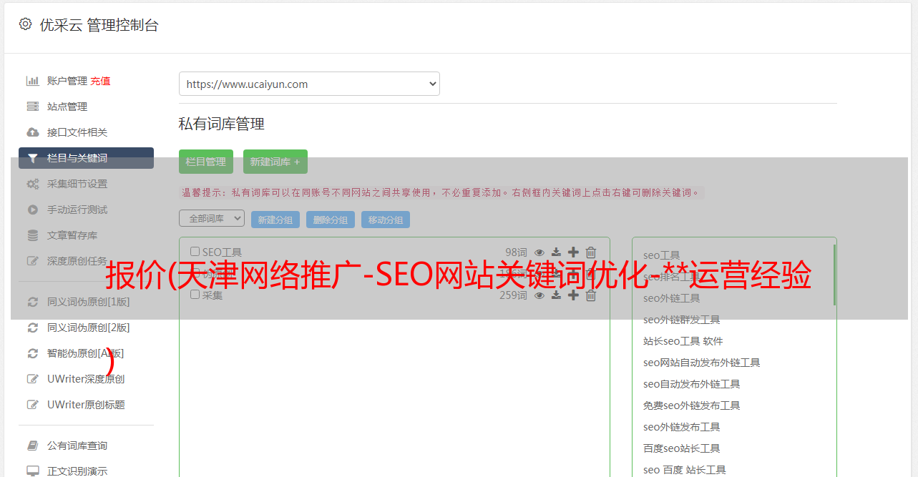Expand the 全部词库 group selector
The height and width of the screenshot is (477, 918).
(212, 219)
